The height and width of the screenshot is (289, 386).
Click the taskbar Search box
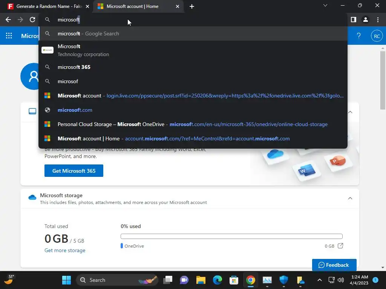point(118,280)
